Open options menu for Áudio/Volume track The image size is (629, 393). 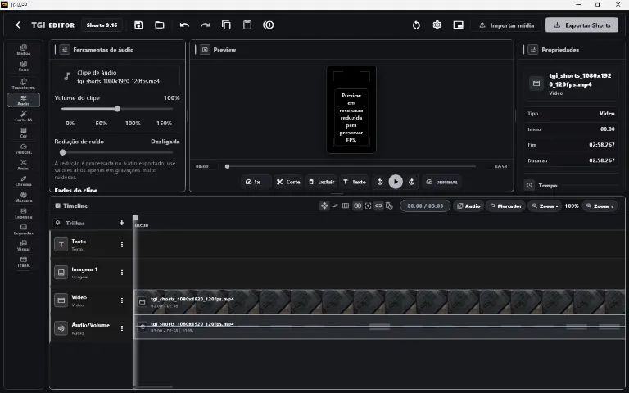pyautogui.click(x=122, y=328)
